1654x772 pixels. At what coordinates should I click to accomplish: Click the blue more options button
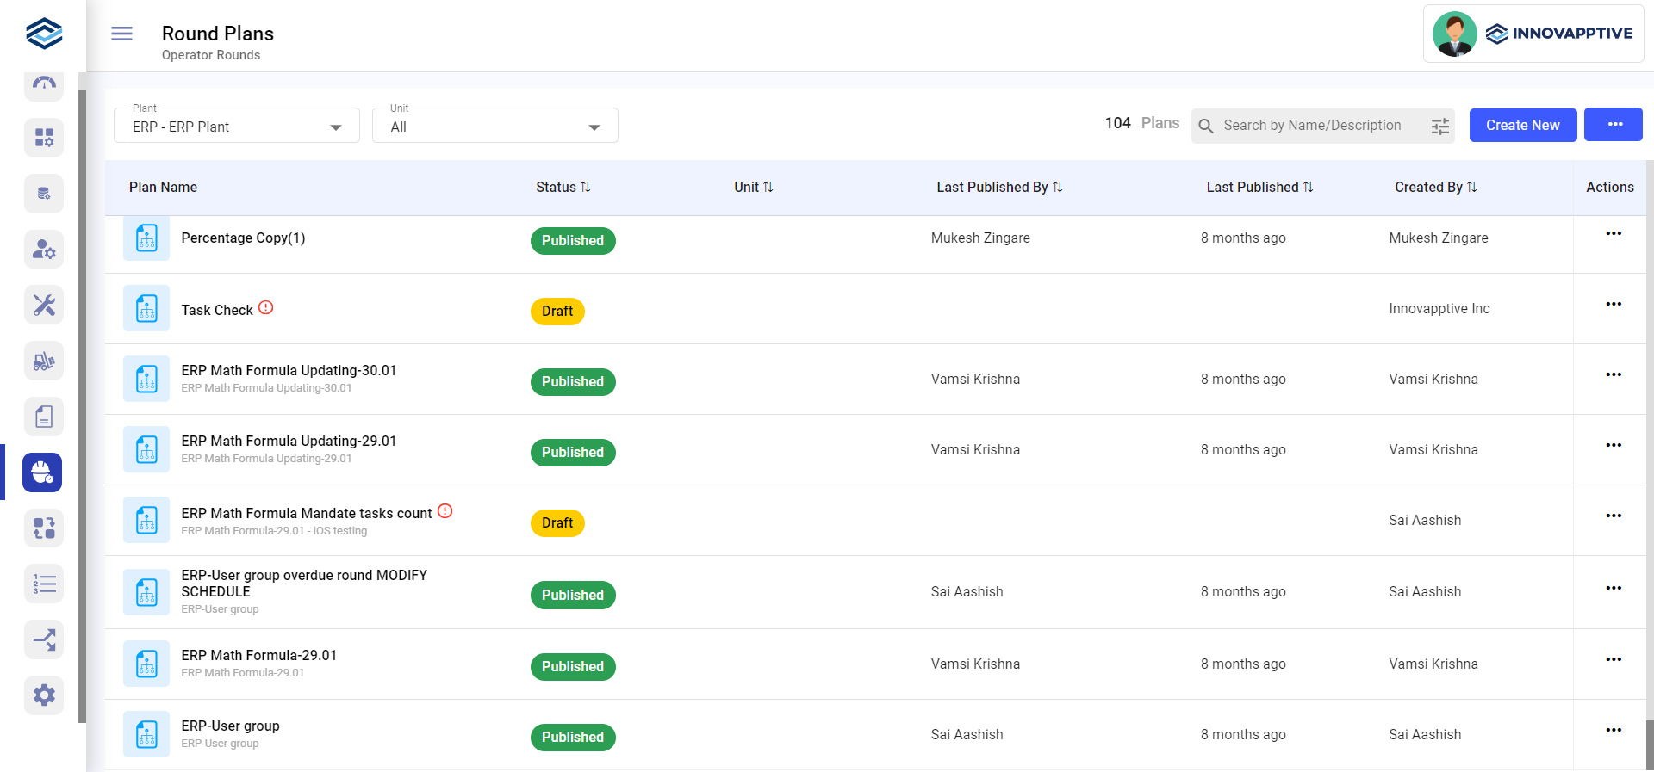pyautogui.click(x=1613, y=125)
